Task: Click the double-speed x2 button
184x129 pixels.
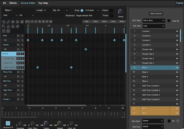Action: [43, 21]
